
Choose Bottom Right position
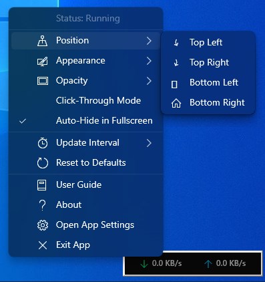[208, 102]
